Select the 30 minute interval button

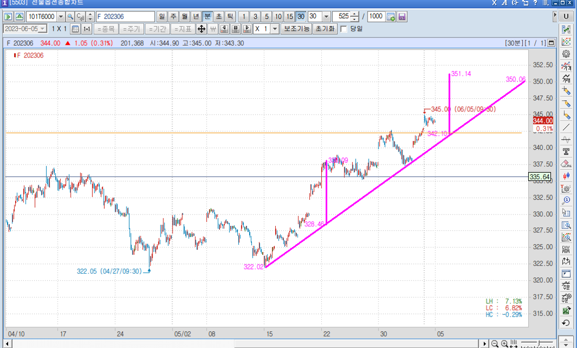[x=301, y=16]
